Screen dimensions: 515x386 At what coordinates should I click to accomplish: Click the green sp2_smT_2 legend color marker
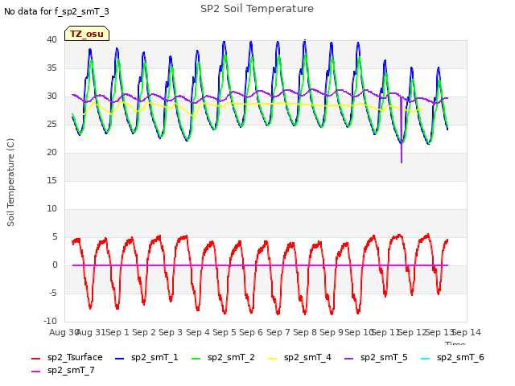pyautogui.click(x=196, y=359)
